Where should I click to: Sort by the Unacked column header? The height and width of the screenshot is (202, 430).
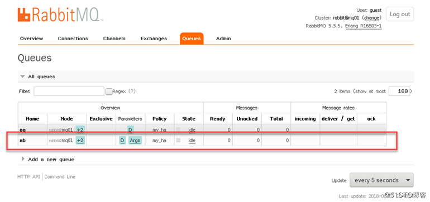coord(247,119)
